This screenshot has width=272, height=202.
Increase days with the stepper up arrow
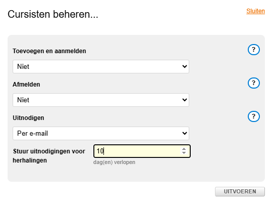184,149
